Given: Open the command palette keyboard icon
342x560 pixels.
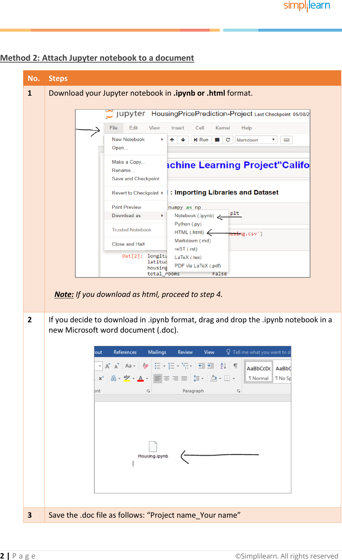Looking at the screenshot, I should tap(287, 140).
